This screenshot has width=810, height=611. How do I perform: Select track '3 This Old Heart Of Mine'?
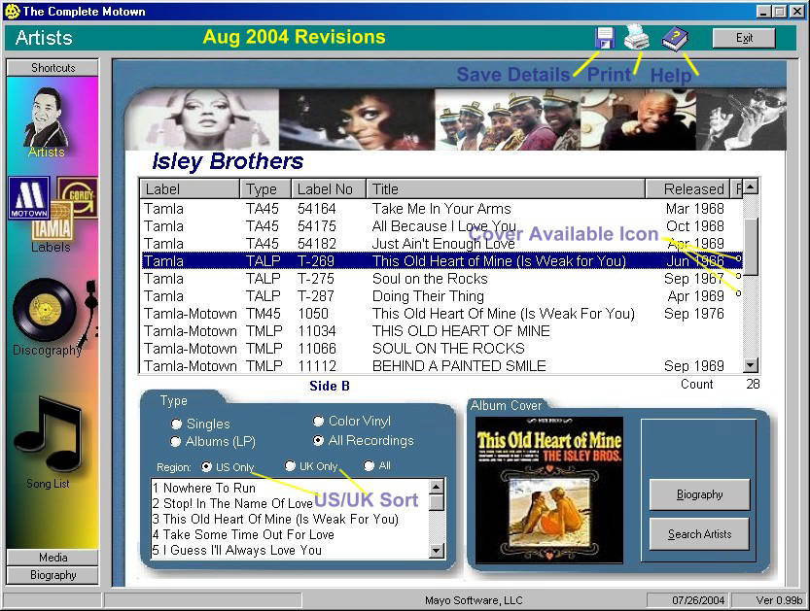coord(290,519)
